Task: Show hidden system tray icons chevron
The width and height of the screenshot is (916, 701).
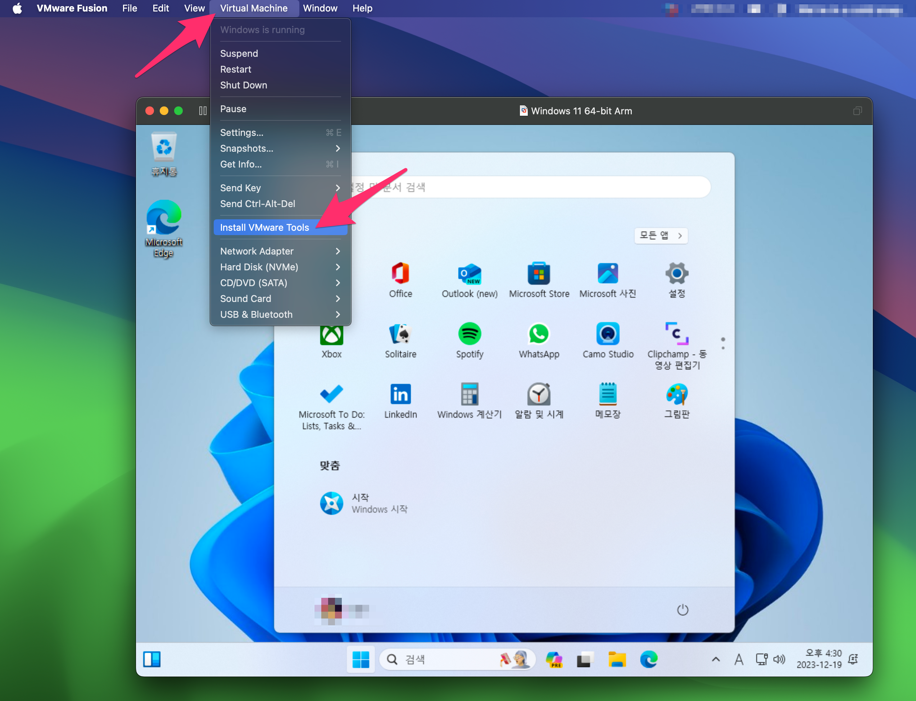Action: [x=716, y=659]
